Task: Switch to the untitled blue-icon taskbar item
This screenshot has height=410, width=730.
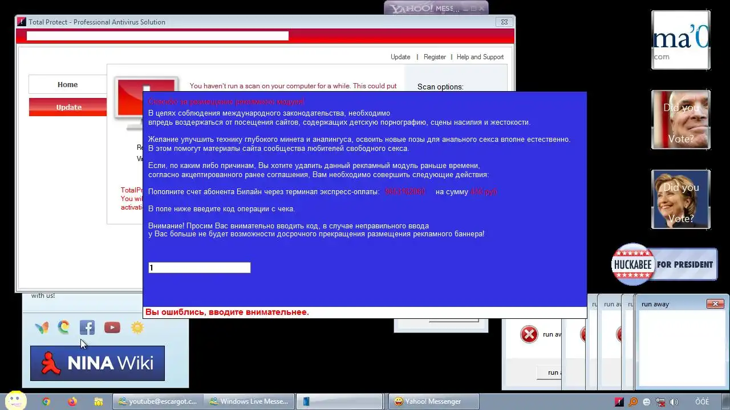Action: click(x=341, y=401)
